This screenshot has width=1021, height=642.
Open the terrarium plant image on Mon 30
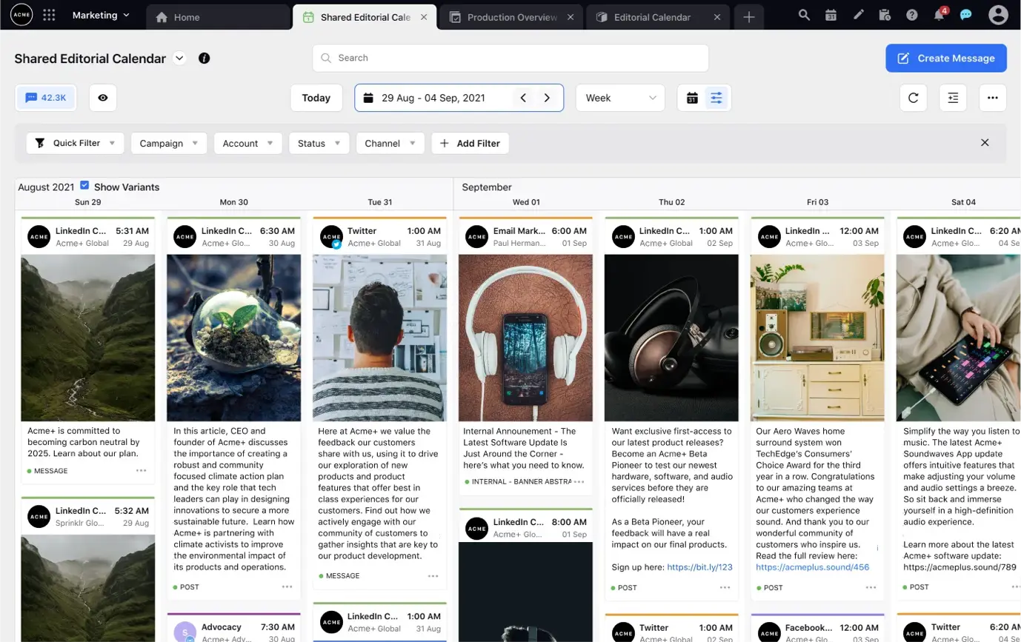coord(234,338)
